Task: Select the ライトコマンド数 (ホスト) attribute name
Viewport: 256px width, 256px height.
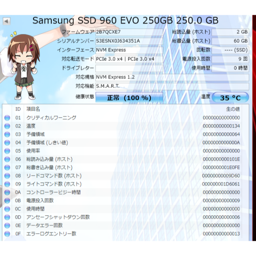Action: click(x=54, y=184)
